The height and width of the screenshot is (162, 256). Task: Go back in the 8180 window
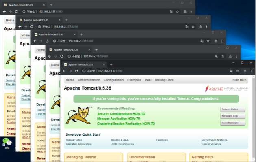point(4,11)
